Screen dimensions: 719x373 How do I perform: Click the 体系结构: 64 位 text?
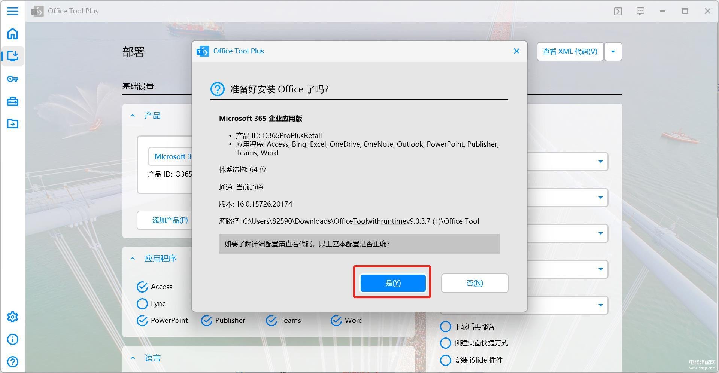point(243,169)
